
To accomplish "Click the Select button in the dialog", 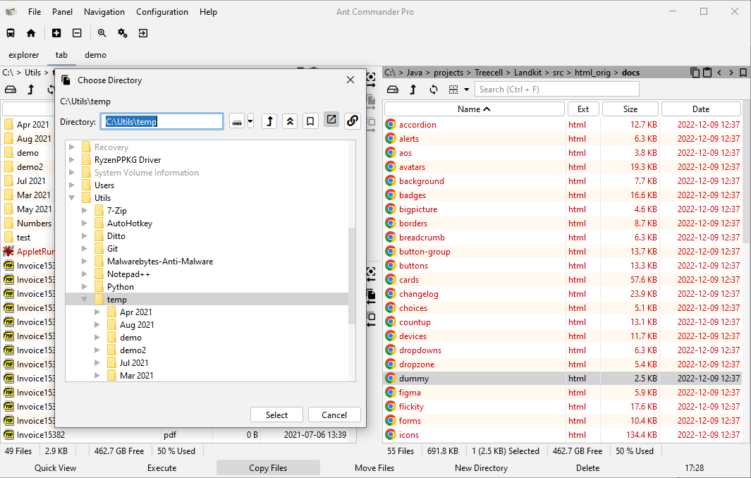I will click(276, 415).
